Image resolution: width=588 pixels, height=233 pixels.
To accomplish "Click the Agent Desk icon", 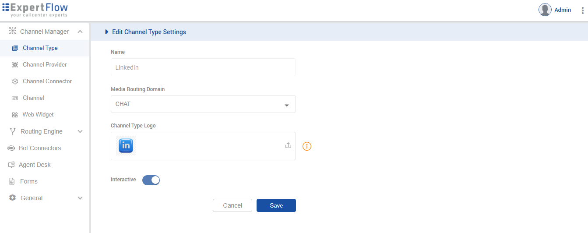I will click(11, 165).
